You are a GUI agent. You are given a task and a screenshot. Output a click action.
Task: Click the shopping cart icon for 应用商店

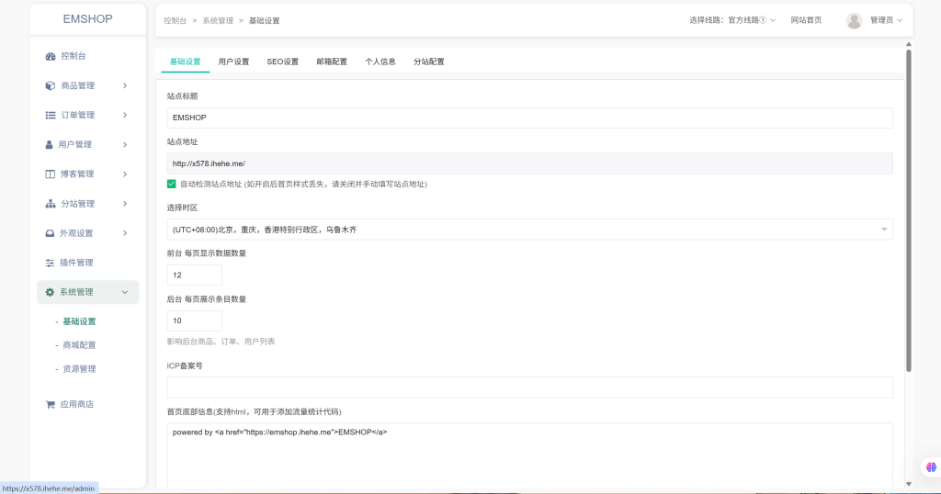[x=51, y=404]
